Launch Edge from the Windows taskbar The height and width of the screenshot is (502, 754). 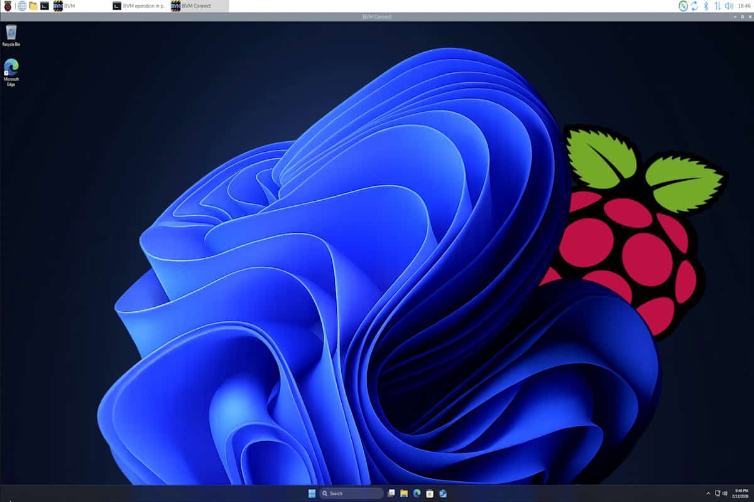[x=417, y=493]
